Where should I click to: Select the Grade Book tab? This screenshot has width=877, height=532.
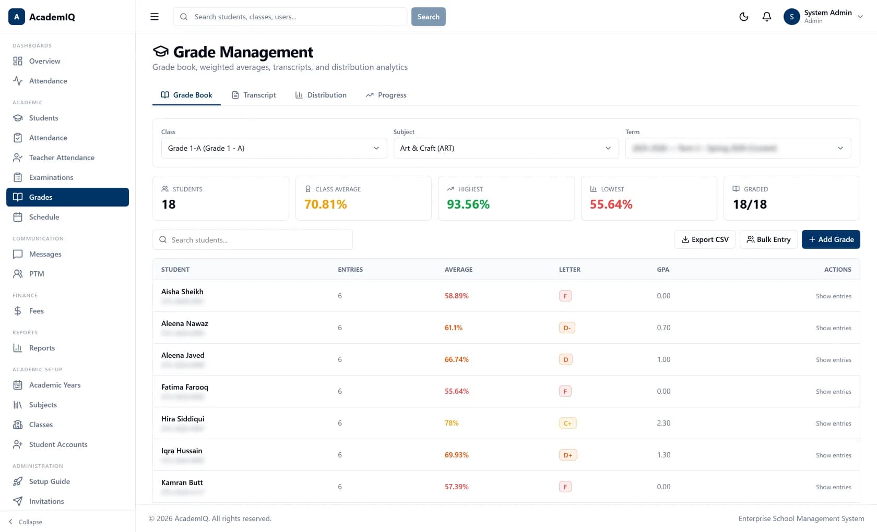point(186,95)
